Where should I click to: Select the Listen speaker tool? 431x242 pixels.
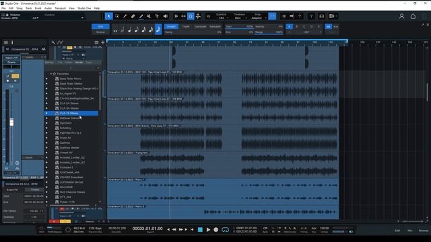tap(165, 16)
